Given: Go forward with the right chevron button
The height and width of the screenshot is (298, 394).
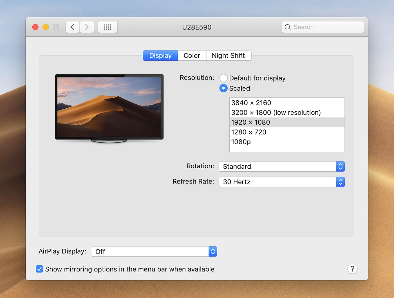Looking at the screenshot, I should pos(87,27).
